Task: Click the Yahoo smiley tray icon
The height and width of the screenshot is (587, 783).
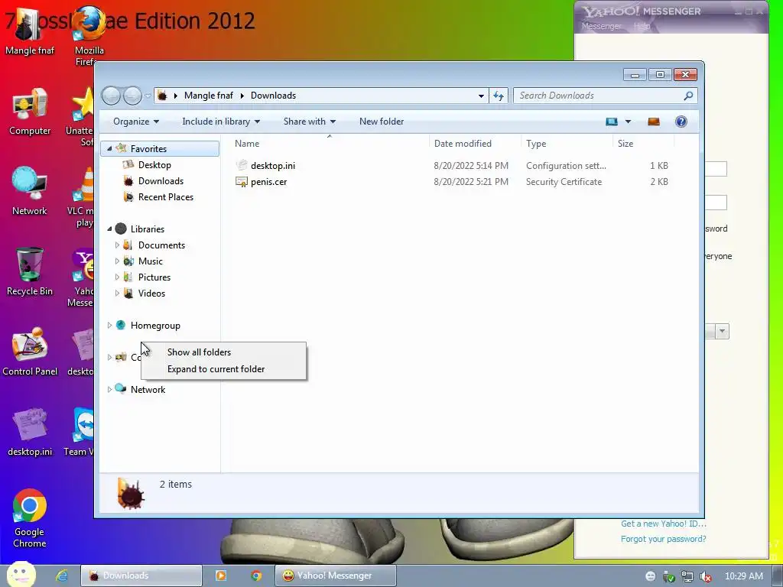Action: [650, 576]
